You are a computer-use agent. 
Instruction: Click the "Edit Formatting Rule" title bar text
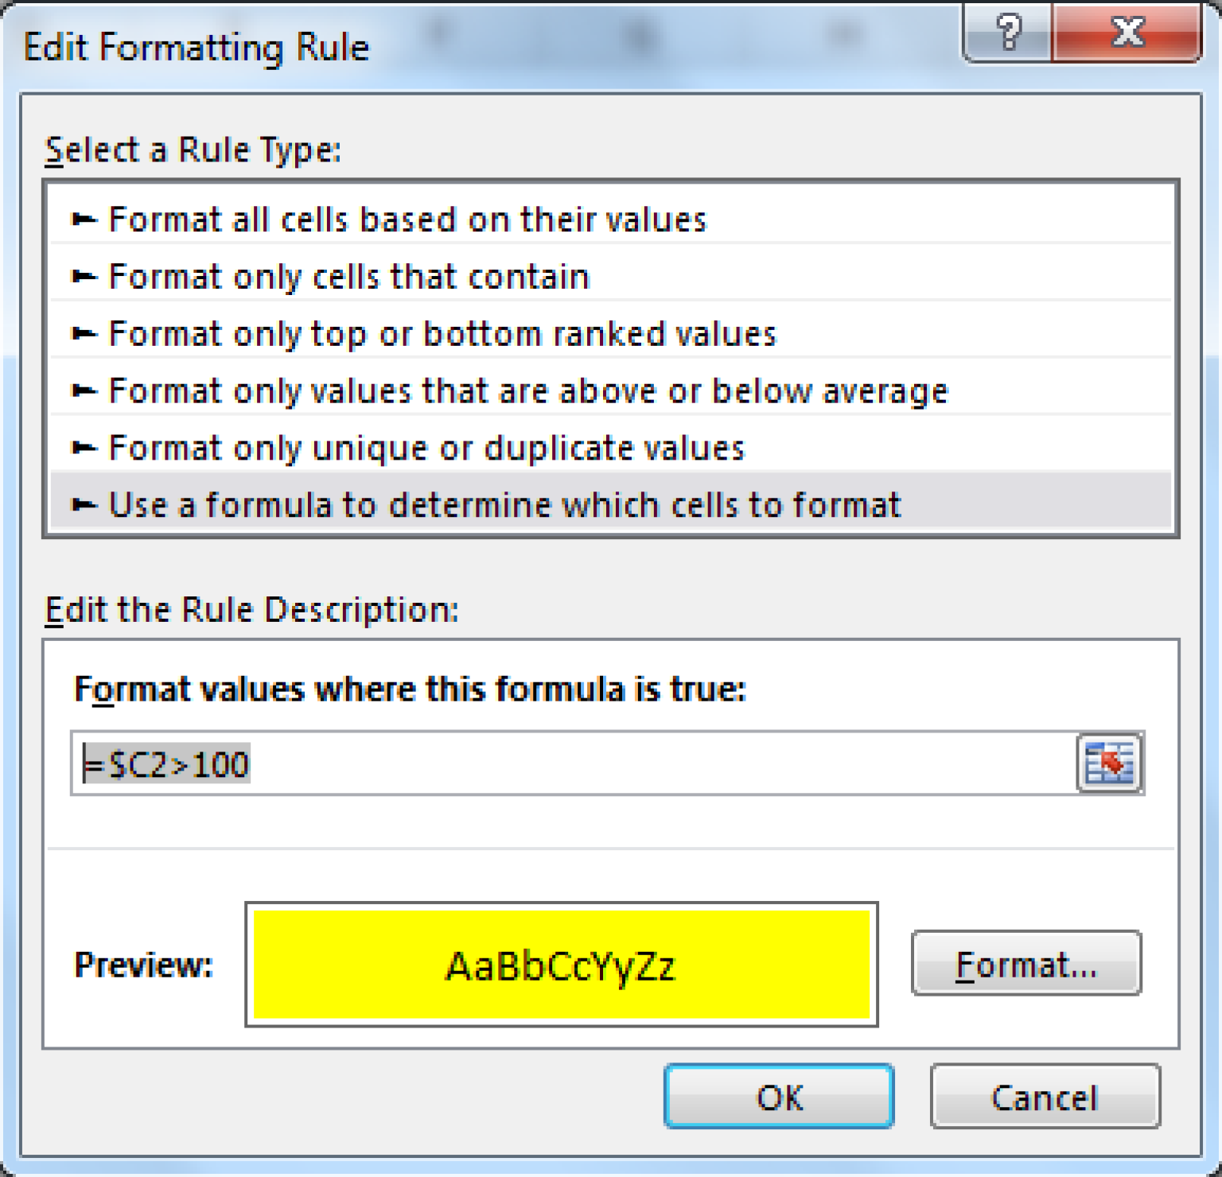197,48
